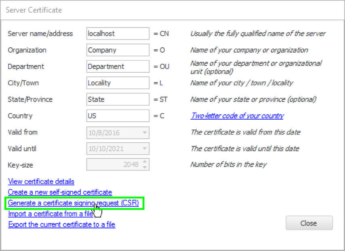
Task: Export the current certificate to a file
Action: coord(61,224)
